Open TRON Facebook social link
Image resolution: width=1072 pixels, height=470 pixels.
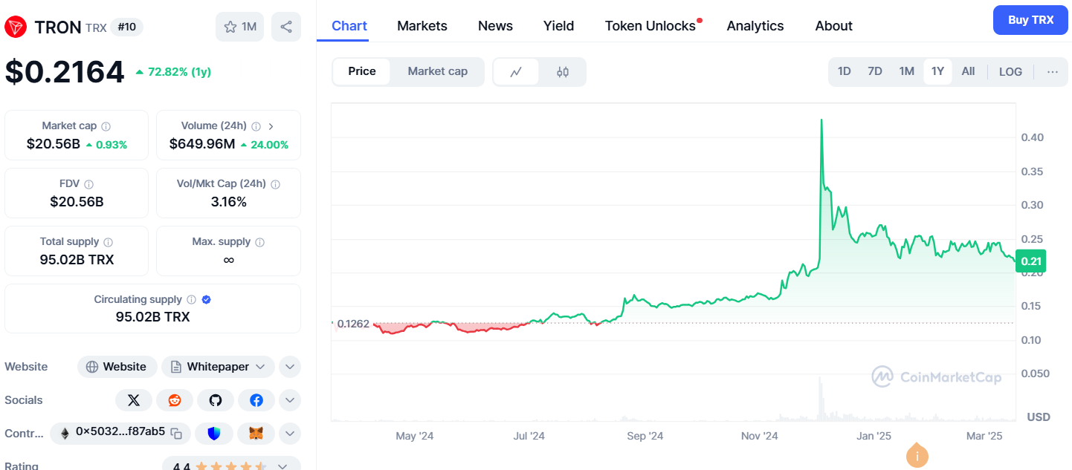[256, 400]
